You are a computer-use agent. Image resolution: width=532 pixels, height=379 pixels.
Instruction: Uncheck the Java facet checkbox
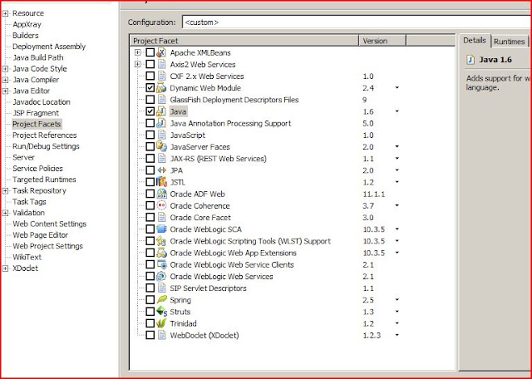point(150,111)
